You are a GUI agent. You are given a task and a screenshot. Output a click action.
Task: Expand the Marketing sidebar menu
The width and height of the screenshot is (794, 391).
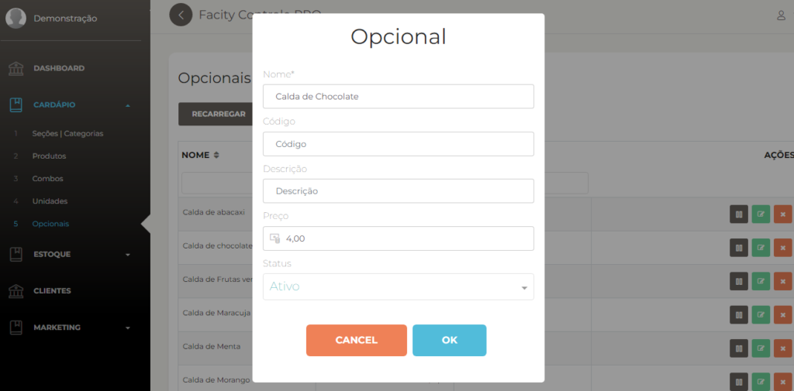tap(128, 328)
